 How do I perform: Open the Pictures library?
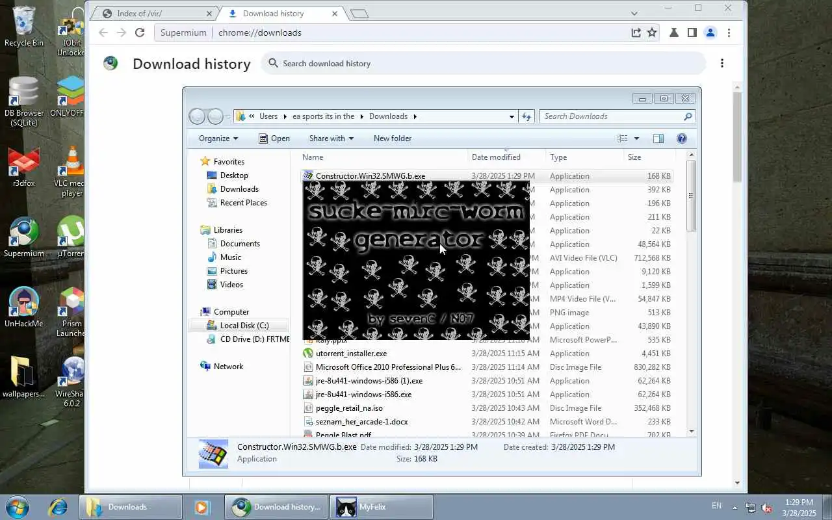pyautogui.click(x=227, y=271)
